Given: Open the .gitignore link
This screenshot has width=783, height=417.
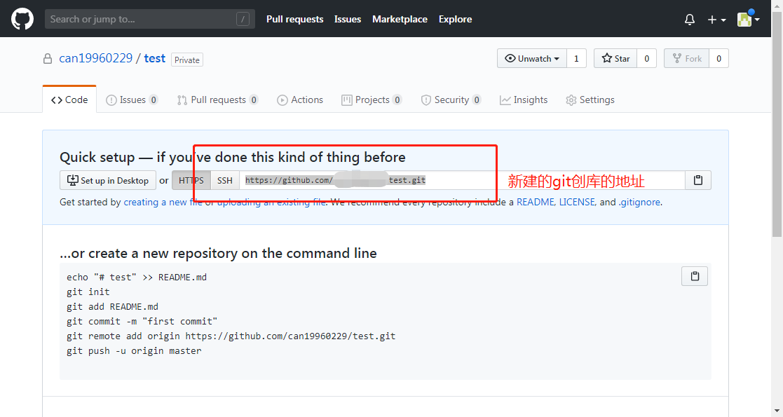Looking at the screenshot, I should pyautogui.click(x=639, y=203).
